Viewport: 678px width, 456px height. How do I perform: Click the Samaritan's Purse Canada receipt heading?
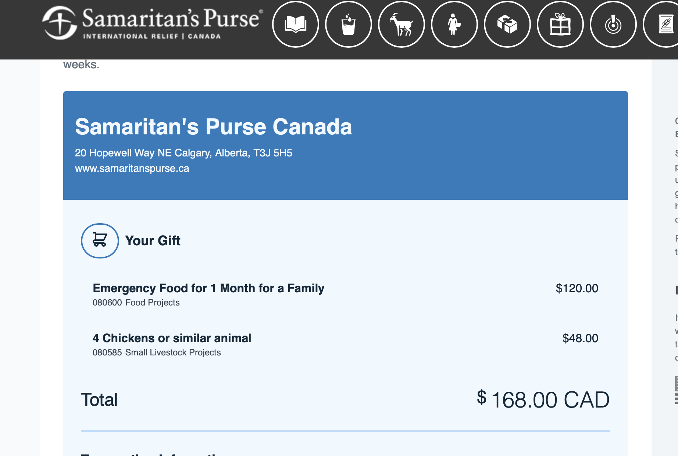point(213,127)
